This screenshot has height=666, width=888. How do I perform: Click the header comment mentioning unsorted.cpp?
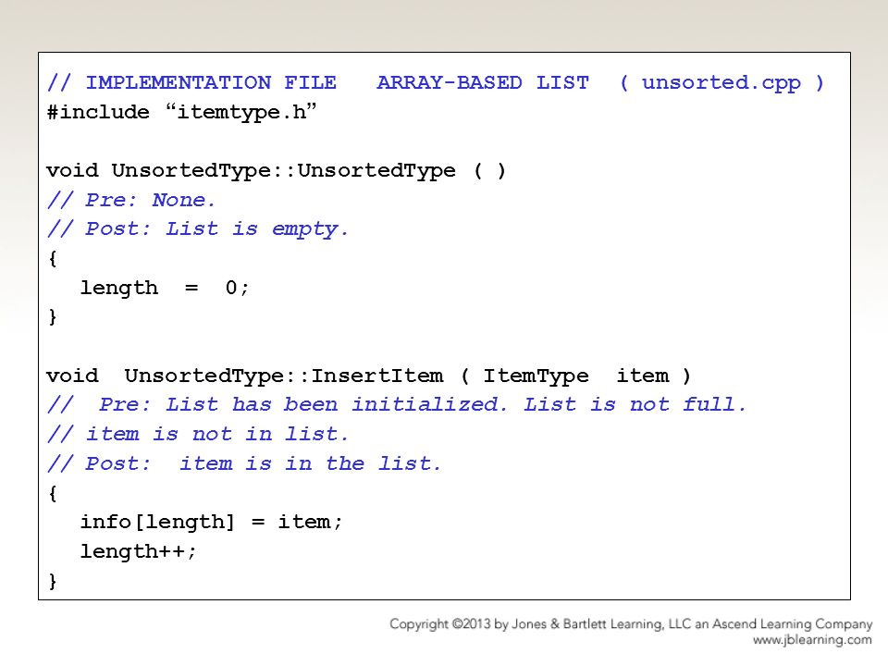tap(436, 82)
